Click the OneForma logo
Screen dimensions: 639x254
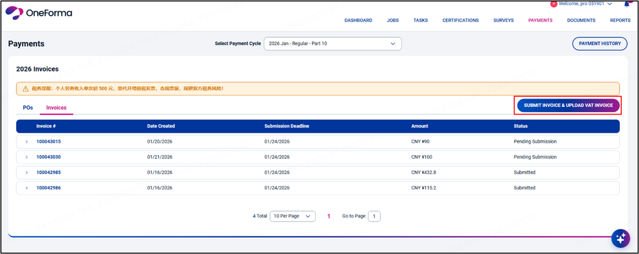pyautogui.click(x=39, y=13)
